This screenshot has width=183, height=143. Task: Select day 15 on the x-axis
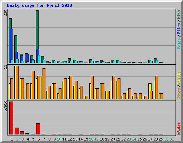click(86, 139)
